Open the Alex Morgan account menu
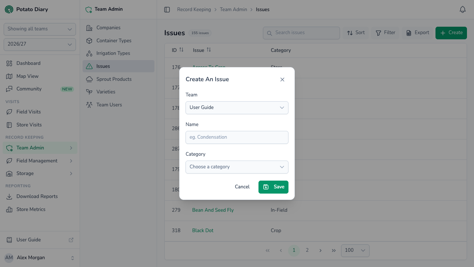This screenshot has height=267, width=474. 40,258
